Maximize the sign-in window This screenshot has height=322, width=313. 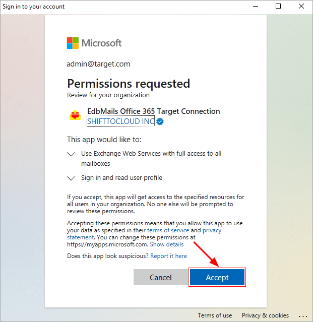[x=278, y=7]
